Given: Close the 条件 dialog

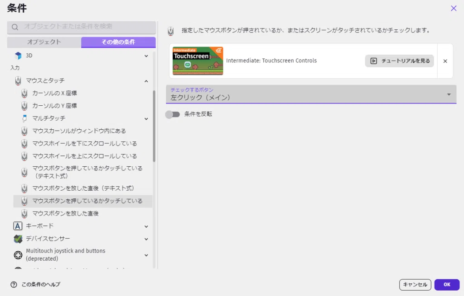Looking at the screenshot, I should coord(454,8).
